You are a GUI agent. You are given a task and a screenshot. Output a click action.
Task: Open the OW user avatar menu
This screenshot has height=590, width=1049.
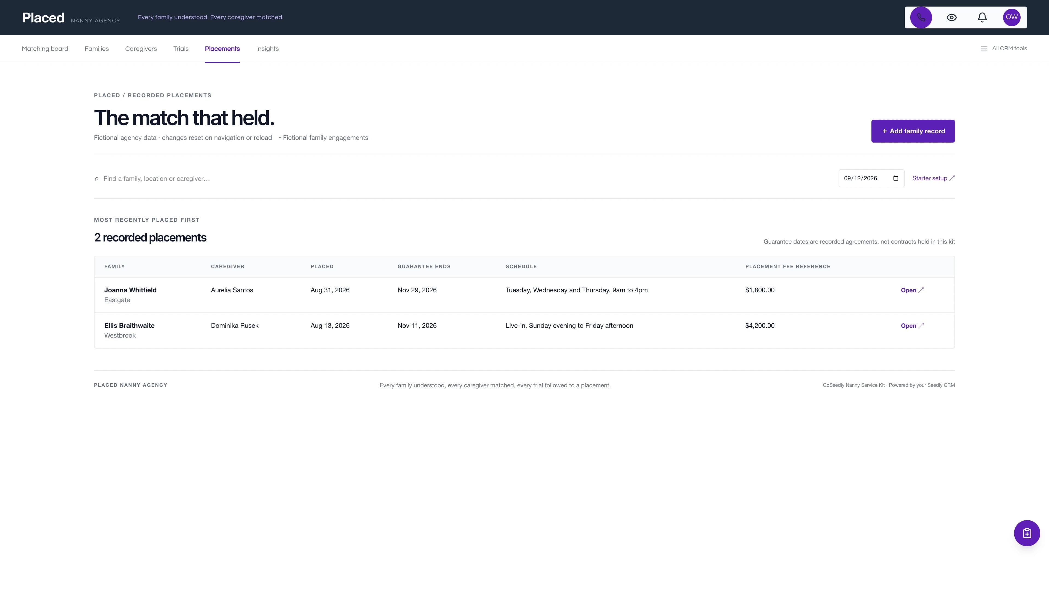[1012, 17]
